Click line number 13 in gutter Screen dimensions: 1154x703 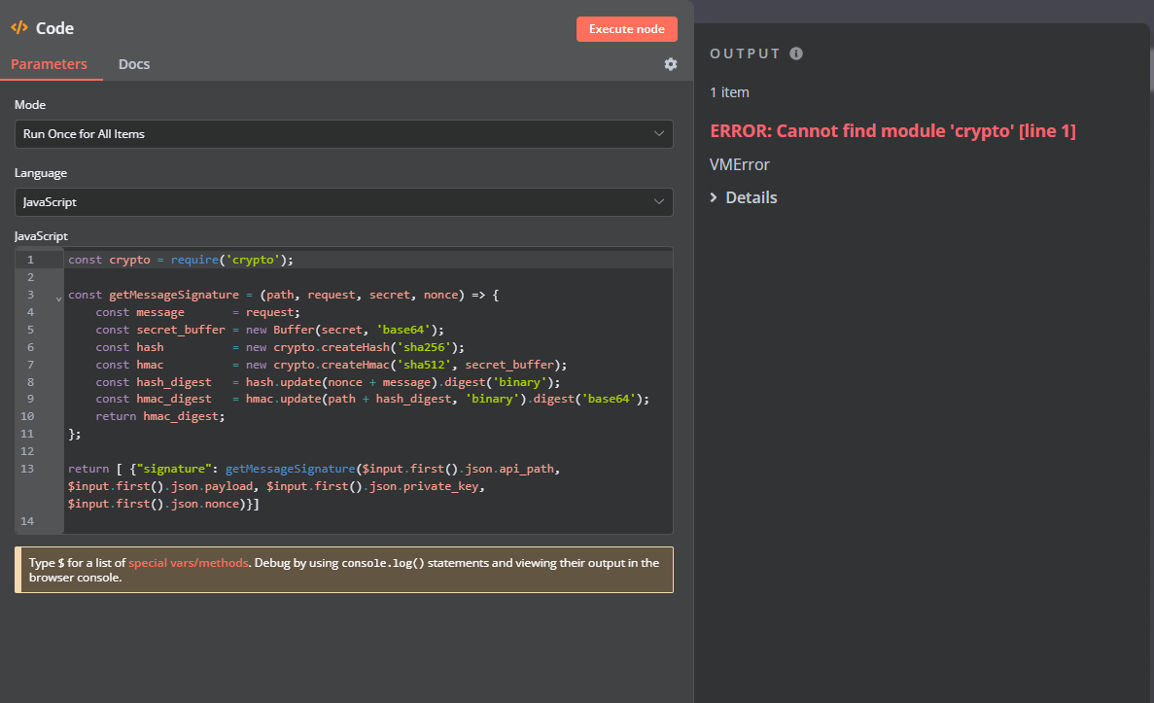point(27,469)
